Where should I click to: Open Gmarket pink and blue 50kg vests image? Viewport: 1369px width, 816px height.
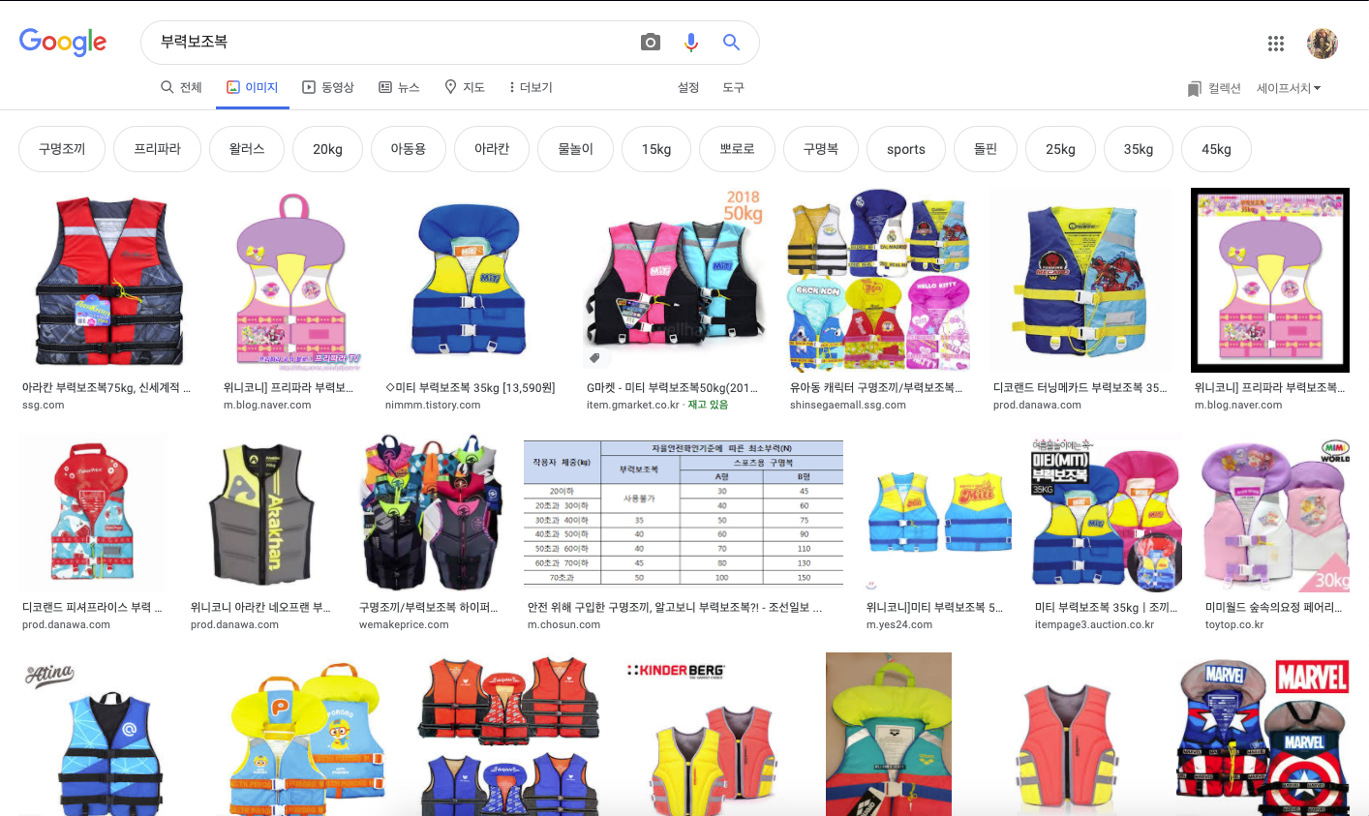coord(676,281)
